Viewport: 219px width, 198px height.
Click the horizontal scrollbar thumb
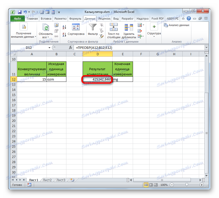coord(162,180)
